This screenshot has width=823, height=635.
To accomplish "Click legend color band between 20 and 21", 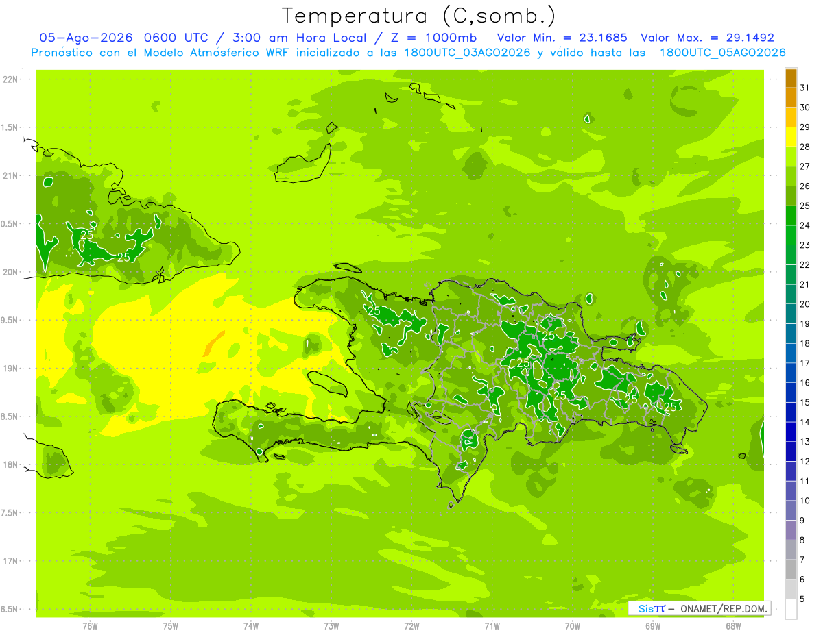I will [x=791, y=295].
